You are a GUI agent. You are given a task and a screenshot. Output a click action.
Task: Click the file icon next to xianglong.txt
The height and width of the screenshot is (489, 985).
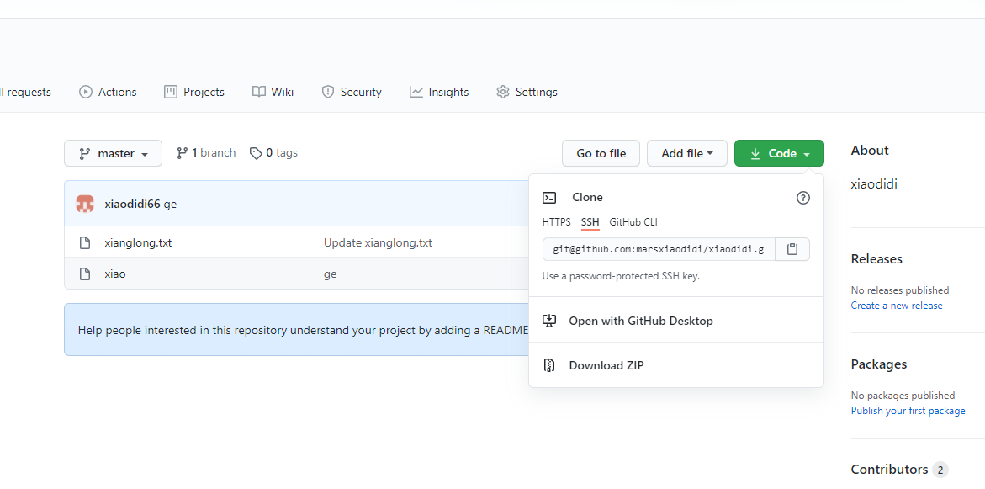pos(84,242)
